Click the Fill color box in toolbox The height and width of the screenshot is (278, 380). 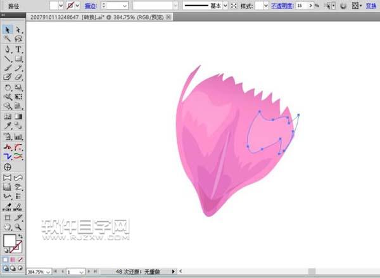(x=9, y=241)
